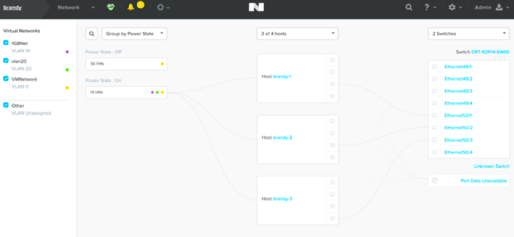Click the Ethernet49/1 port icon
Screen dimensions: 514x237
tap(435, 67)
